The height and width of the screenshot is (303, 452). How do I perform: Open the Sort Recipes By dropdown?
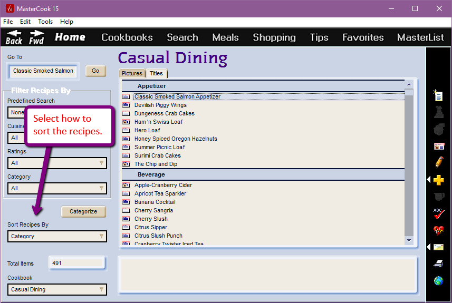pos(57,236)
